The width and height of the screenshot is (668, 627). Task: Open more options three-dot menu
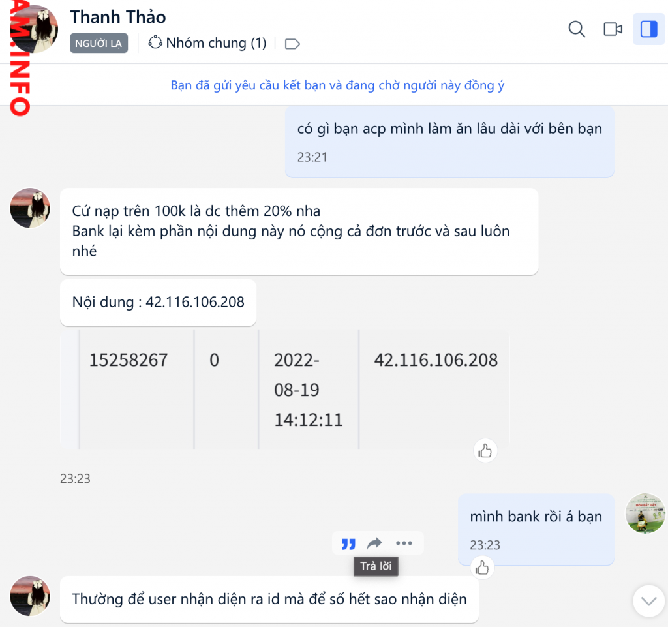[x=404, y=543]
